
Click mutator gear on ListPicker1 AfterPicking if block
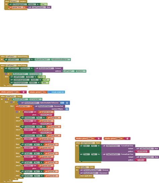tap(6, 74)
